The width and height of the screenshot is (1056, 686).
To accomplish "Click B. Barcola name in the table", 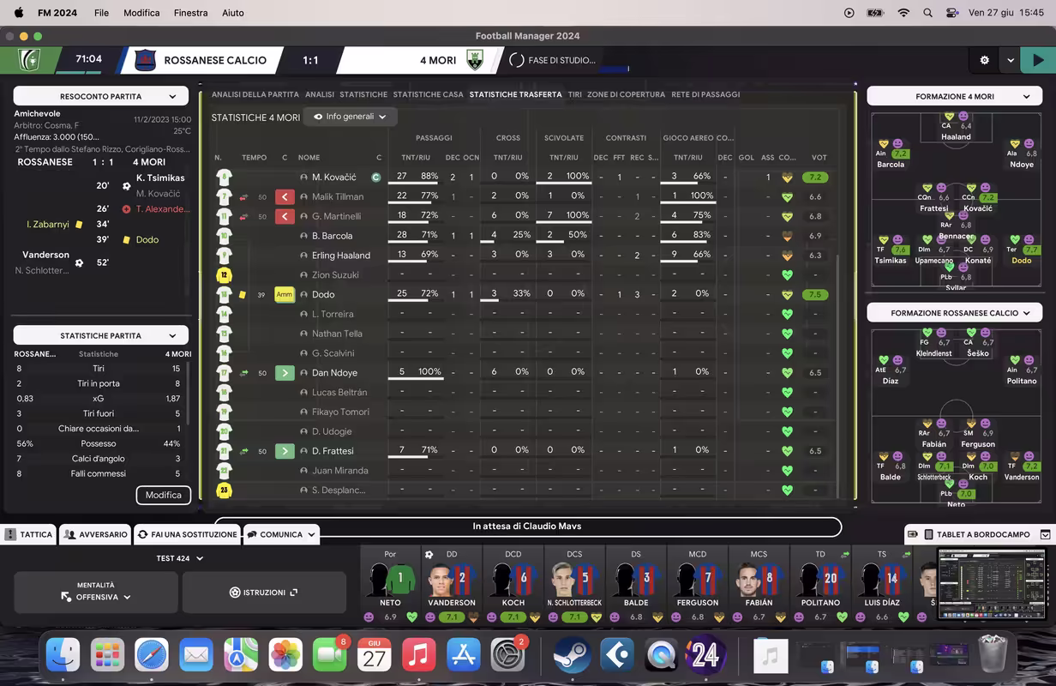I will 333,236.
